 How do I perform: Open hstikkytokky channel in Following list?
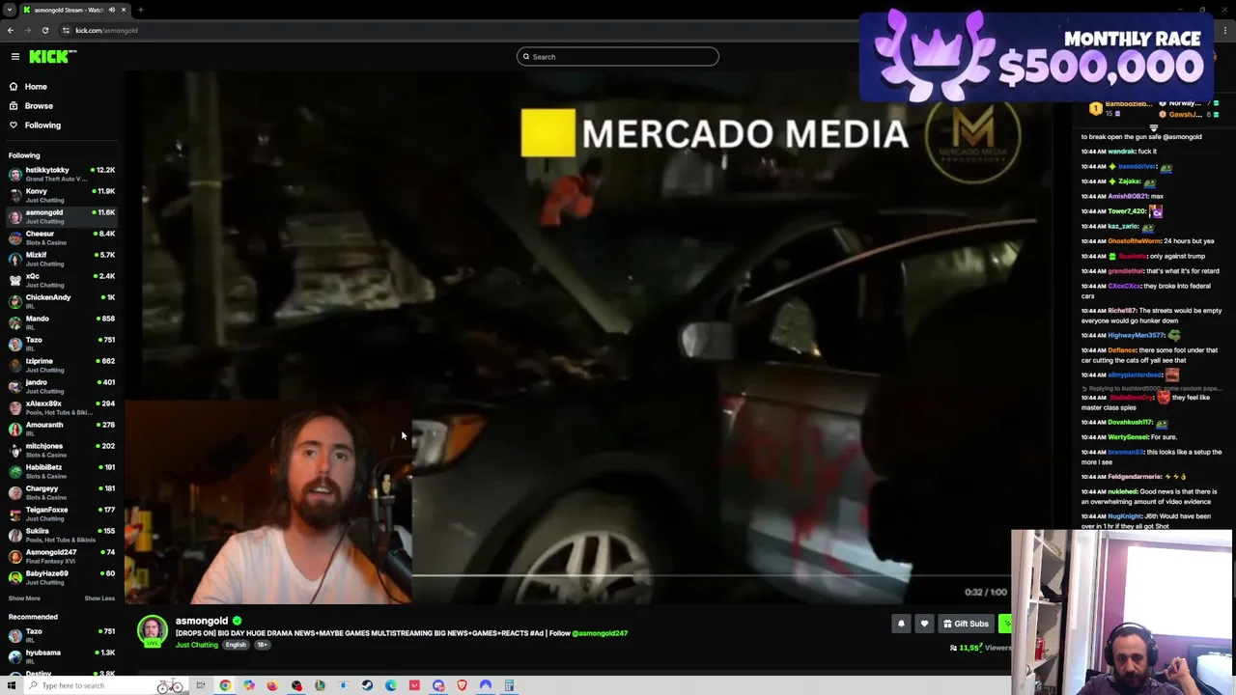[60, 174]
